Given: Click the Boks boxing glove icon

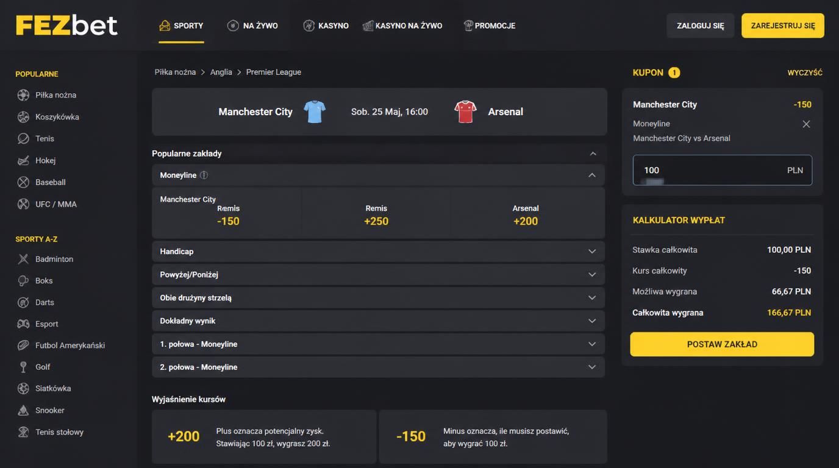Looking at the screenshot, I should click(x=23, y=281).
